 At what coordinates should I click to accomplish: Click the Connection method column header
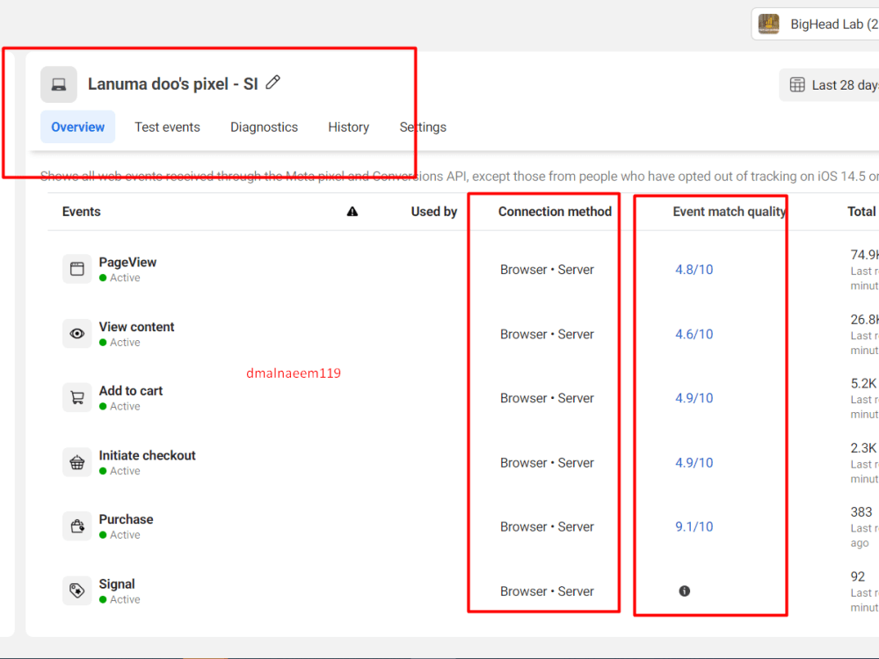click(x=555, y=211)
